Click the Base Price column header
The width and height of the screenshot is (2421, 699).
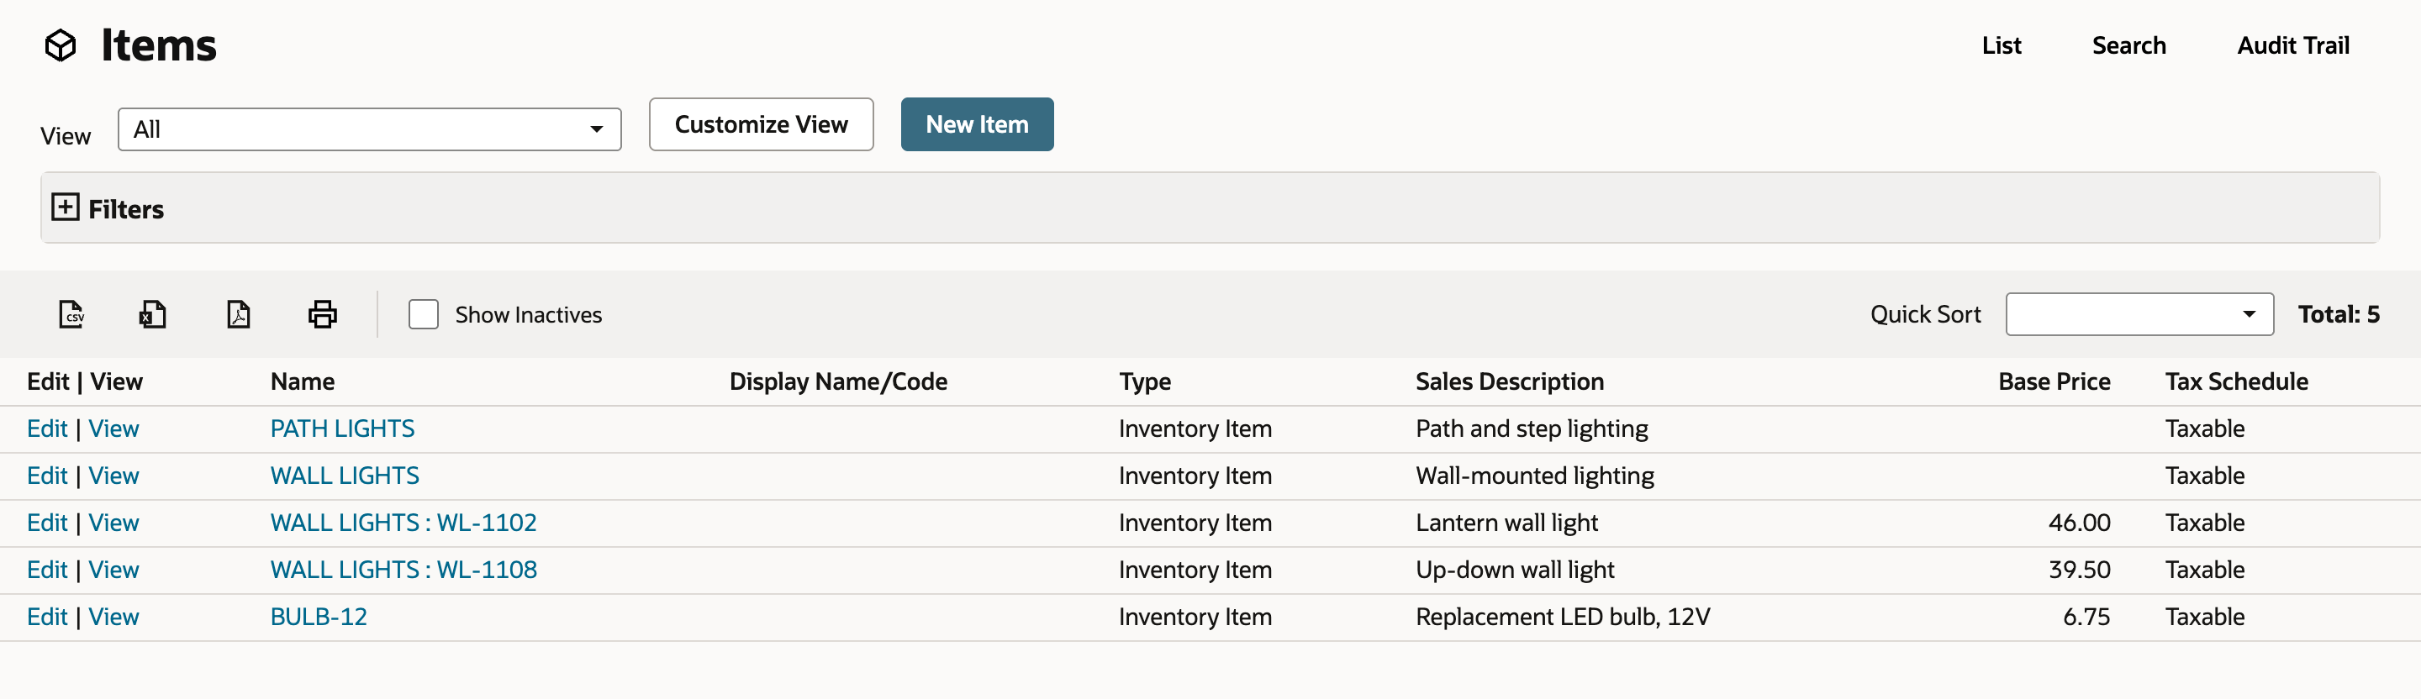2054,381
